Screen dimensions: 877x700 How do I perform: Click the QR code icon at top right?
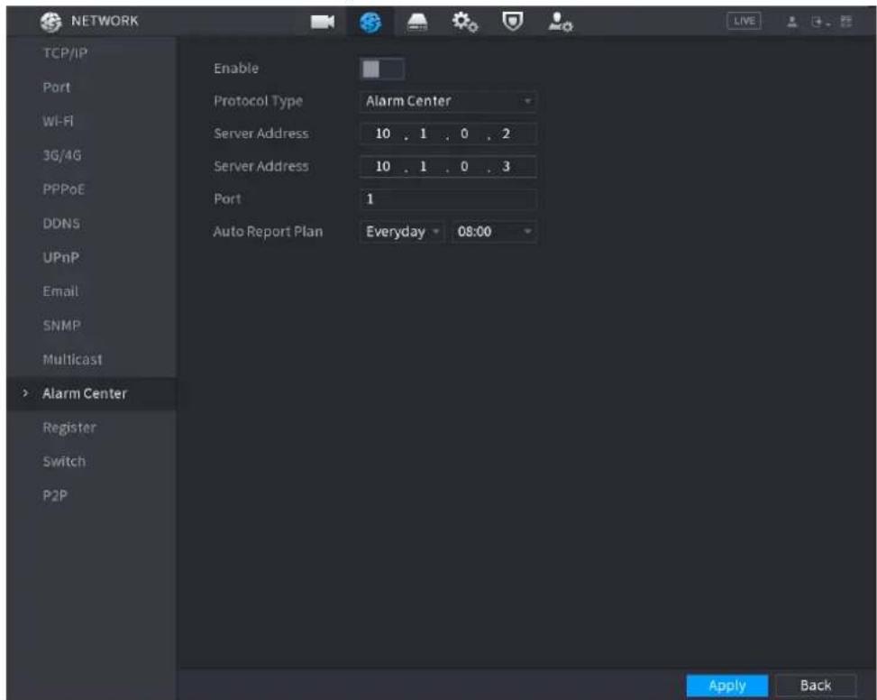846,22
